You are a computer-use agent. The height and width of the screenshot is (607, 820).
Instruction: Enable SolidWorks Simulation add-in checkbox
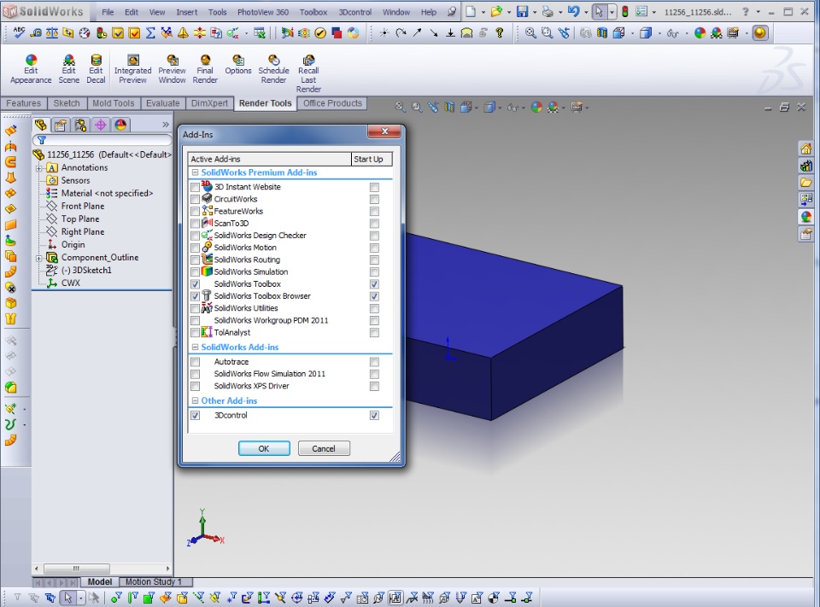click(x=195, y=271)
